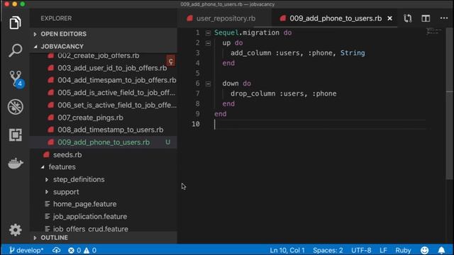Screen dimensions: 454x255
Task: Open the Debug view
Action: [16, 107]
